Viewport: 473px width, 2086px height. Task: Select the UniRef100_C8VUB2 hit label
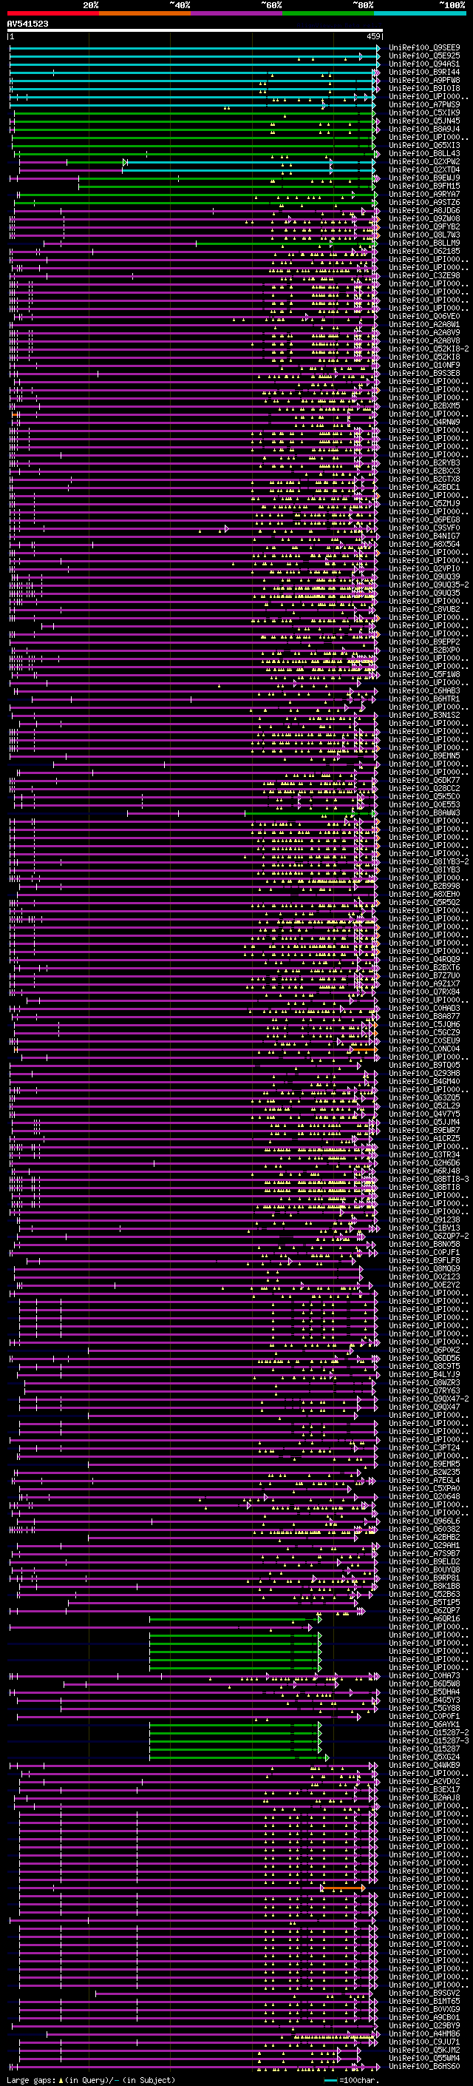[x=424, y=610]
